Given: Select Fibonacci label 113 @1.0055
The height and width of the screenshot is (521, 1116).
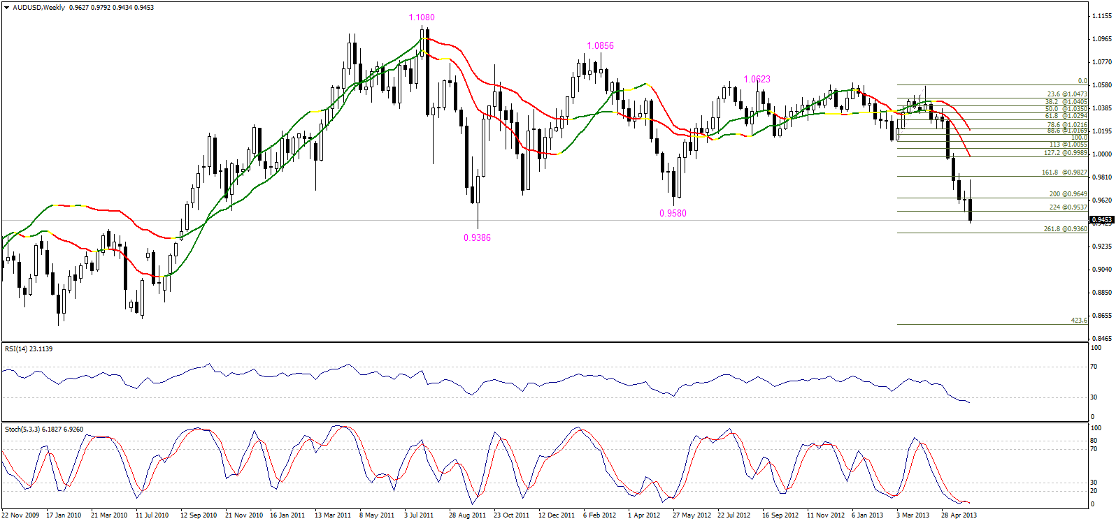Looking at the screenshot, I should tap(1068, 145).
